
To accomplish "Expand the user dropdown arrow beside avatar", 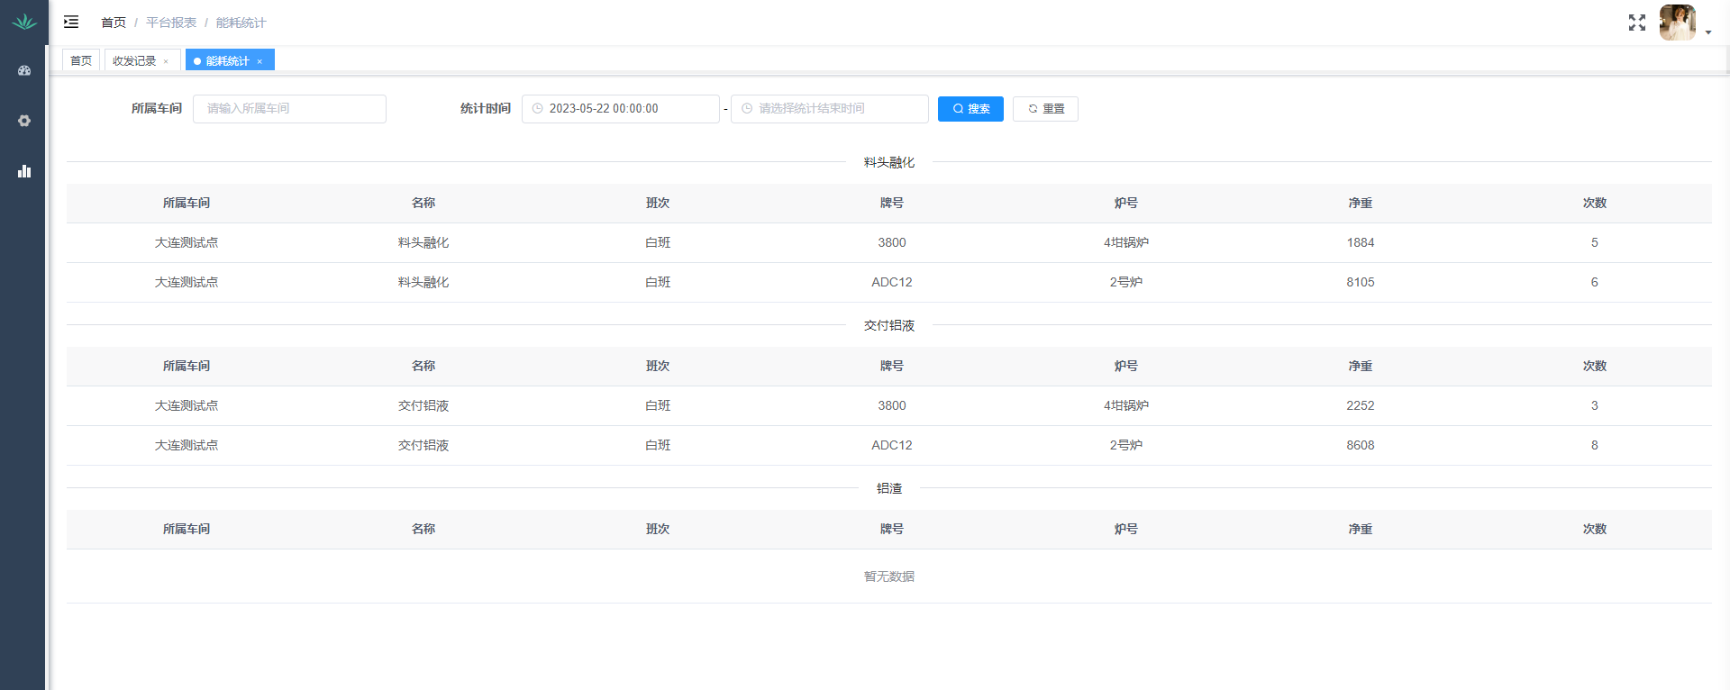I will 1708,32.
